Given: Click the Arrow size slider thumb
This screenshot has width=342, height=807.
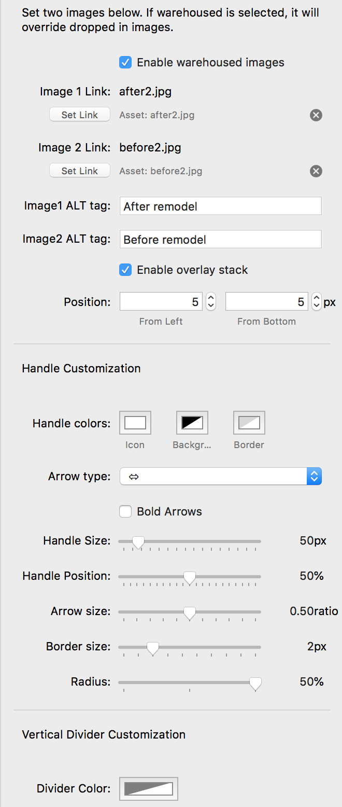Looking at the screenshot, I should (190, 613).
